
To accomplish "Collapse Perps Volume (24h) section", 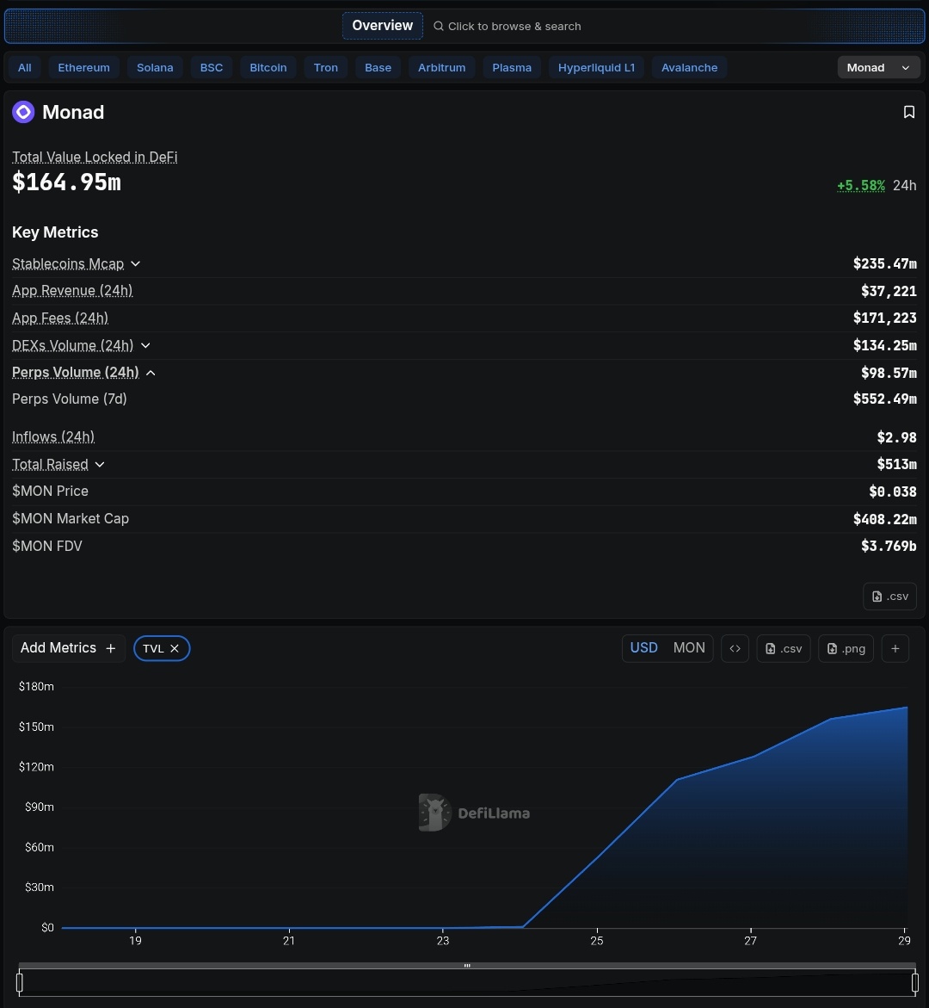I will point(151,373).
